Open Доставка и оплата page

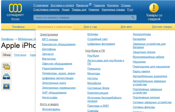[62, 5]
